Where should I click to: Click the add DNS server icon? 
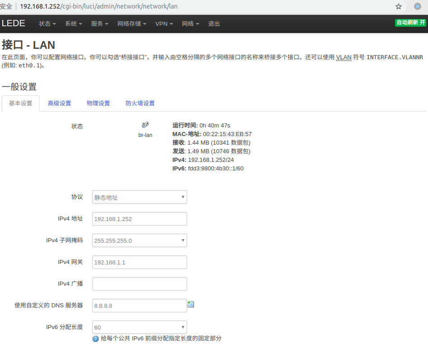click(191, 304)
